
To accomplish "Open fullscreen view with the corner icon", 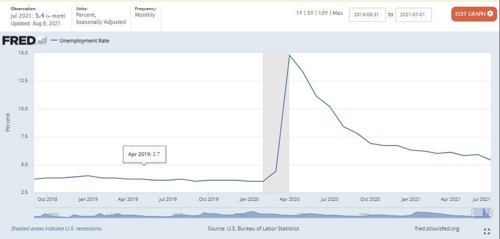I will (x=487, y=231).
